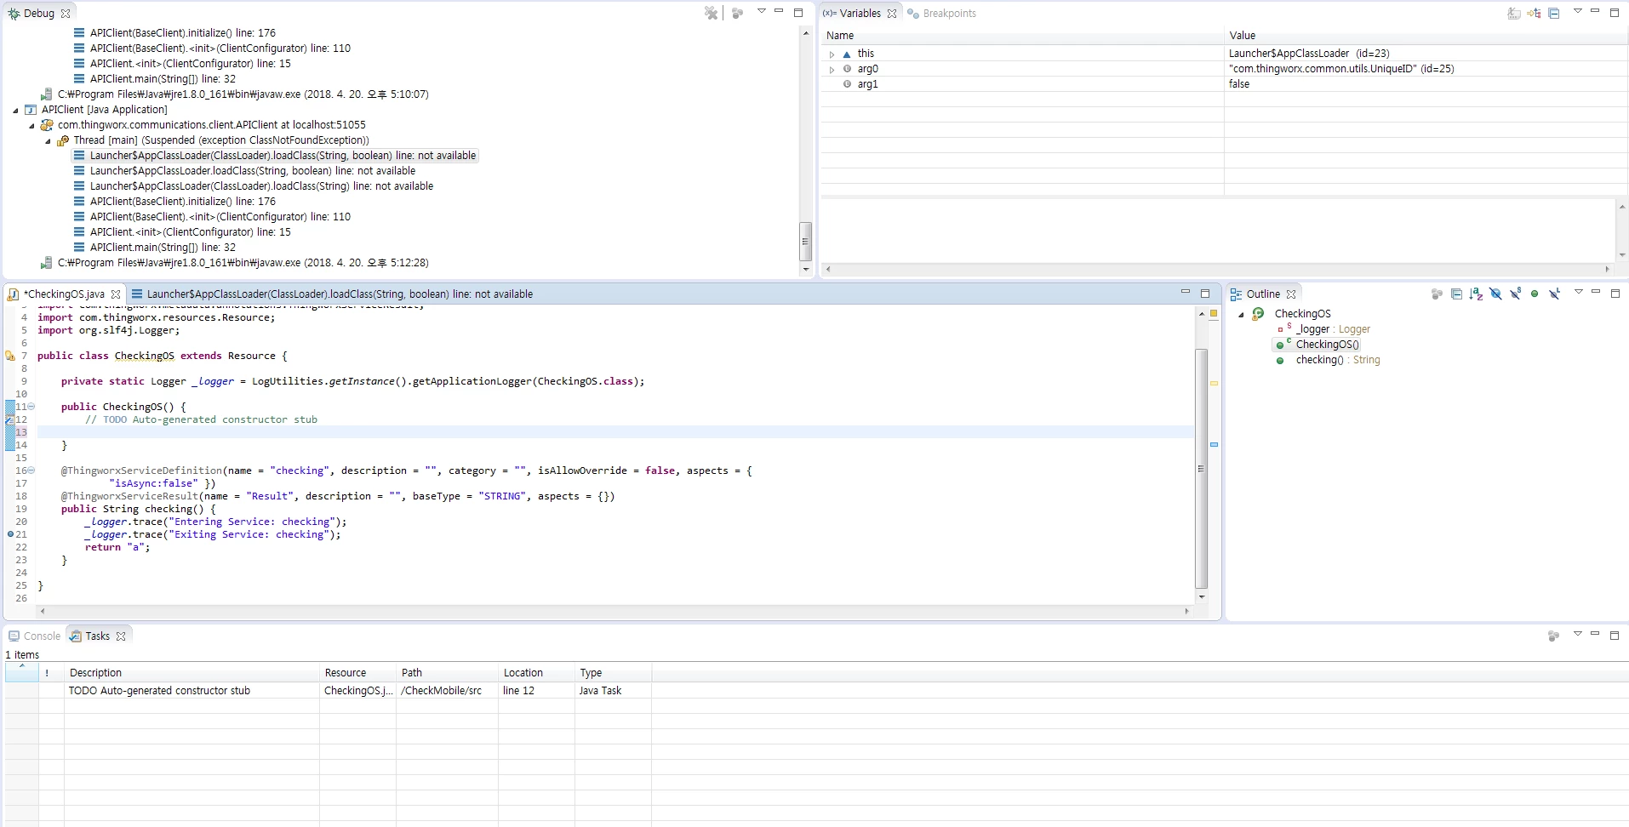The image size is (1629, 827).
Task: Select APIClient.main(String[]) line: 32 stack frame
Action: [x=163, y=248]
